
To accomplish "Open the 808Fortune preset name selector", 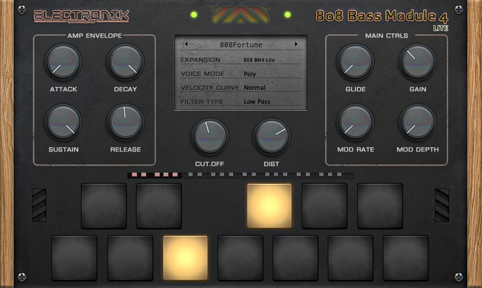I will coord(241,45).
